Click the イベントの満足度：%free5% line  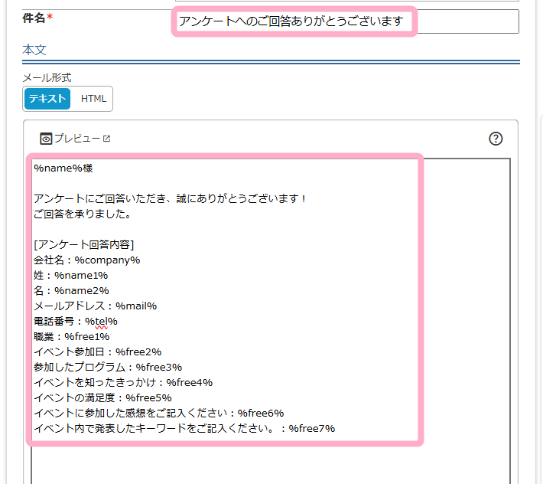pos(102,397)
